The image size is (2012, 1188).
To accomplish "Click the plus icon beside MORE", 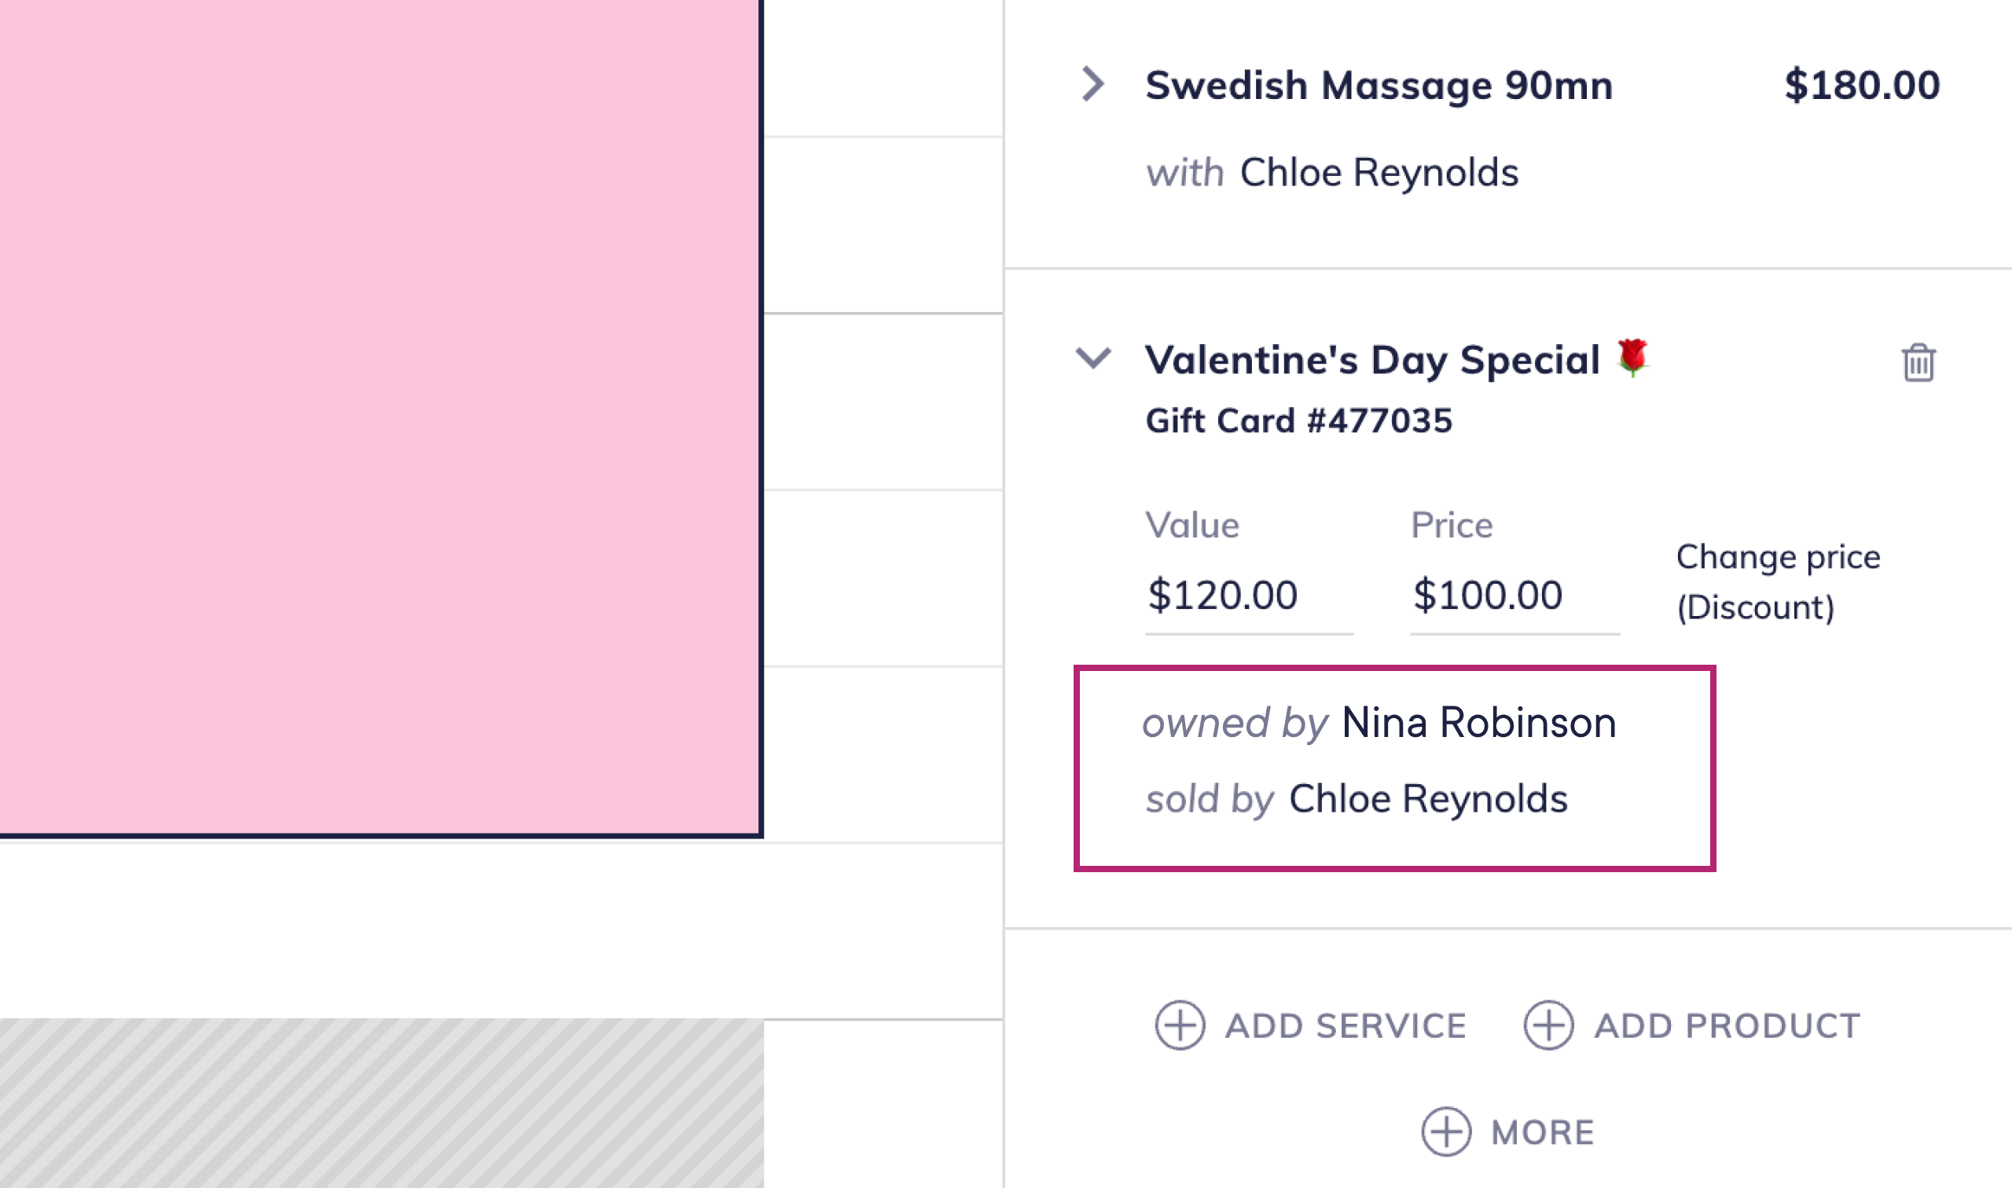I will [x=1446, y=1131].
